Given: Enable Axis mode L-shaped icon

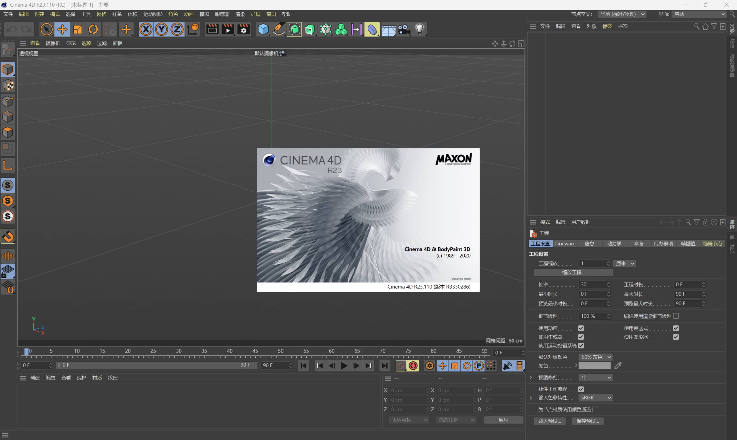Looking at the screenshot, I should click(x=8, y=165).
